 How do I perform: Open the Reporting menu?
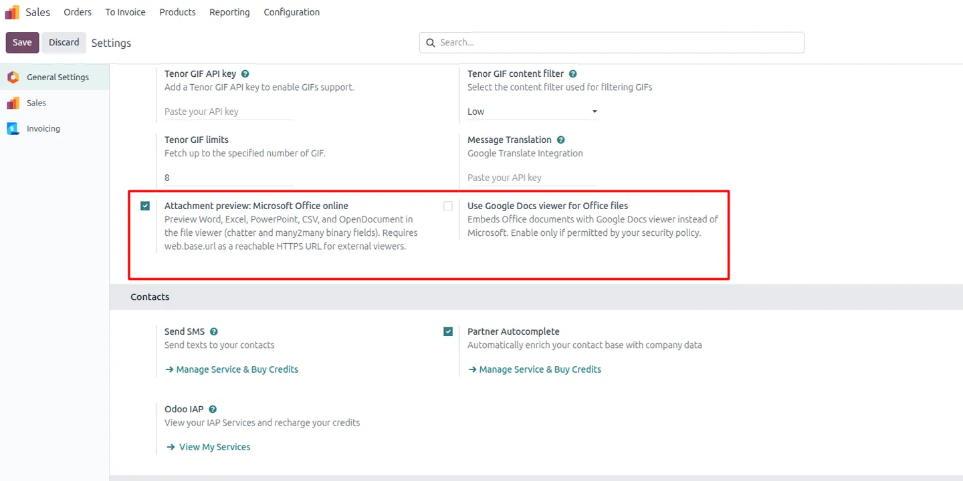pyautogui.click(x=229, y=12)
